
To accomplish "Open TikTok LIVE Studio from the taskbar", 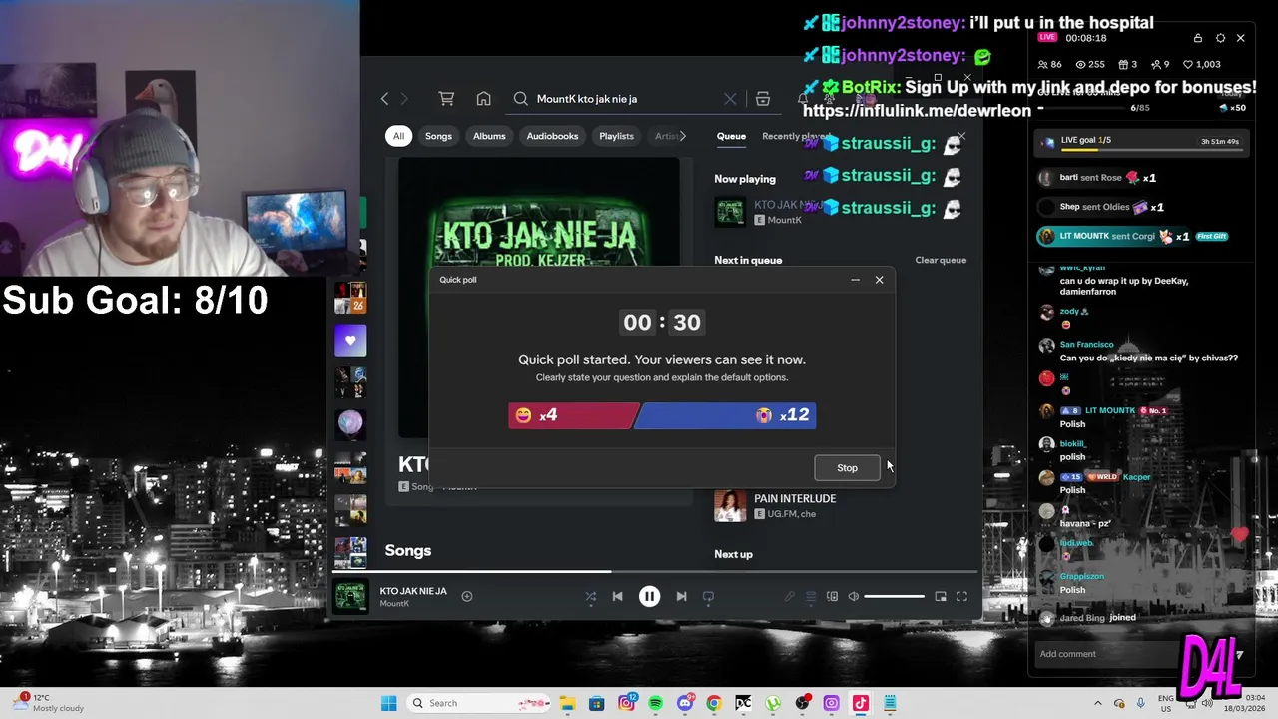I will pyautogui.click(x=860, y=703).
